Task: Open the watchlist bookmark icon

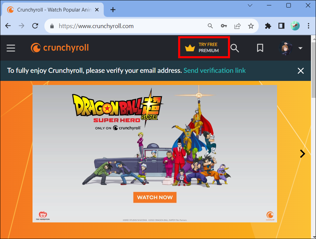Action: pos(260,48)
